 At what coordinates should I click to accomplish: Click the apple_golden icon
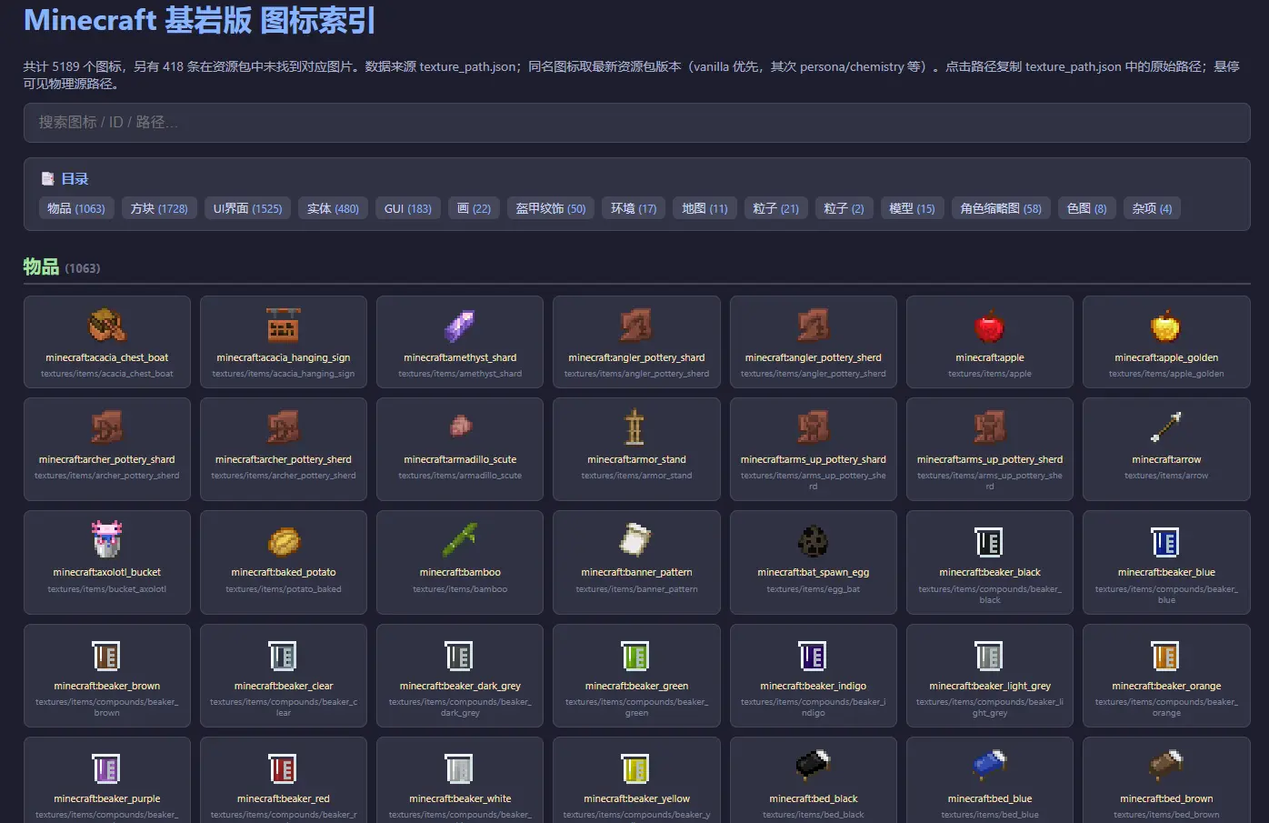point(1165,325)
